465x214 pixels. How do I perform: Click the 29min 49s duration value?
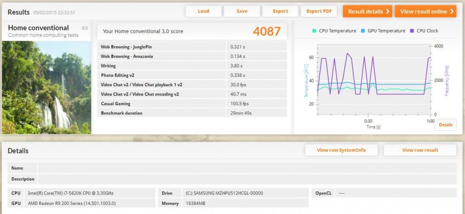point(241,113)
